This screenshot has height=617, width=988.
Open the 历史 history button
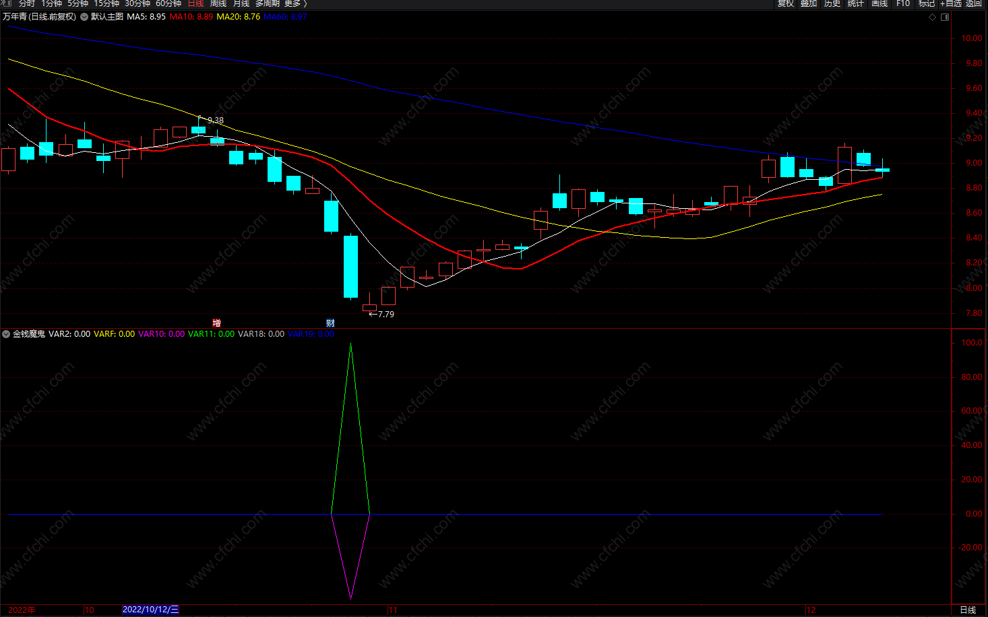pos(832,3)
